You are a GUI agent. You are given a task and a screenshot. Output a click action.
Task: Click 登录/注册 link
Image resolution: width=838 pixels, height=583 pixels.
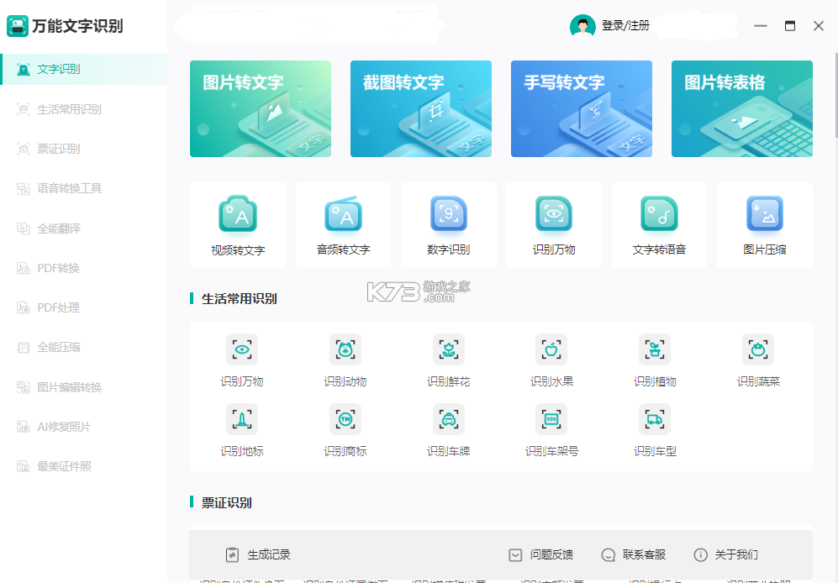pyautogui.click(x=625, y=26)
